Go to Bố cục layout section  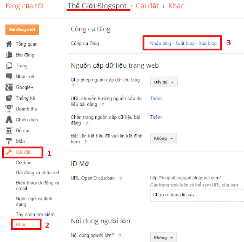[x=23, y=131]
